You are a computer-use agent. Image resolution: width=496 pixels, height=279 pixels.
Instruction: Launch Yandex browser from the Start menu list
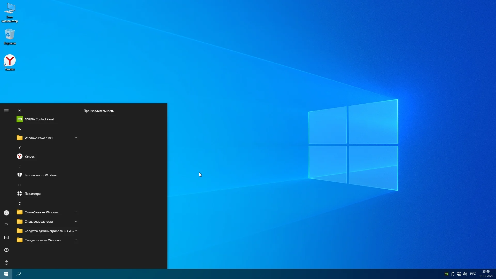tap(29, 157)
